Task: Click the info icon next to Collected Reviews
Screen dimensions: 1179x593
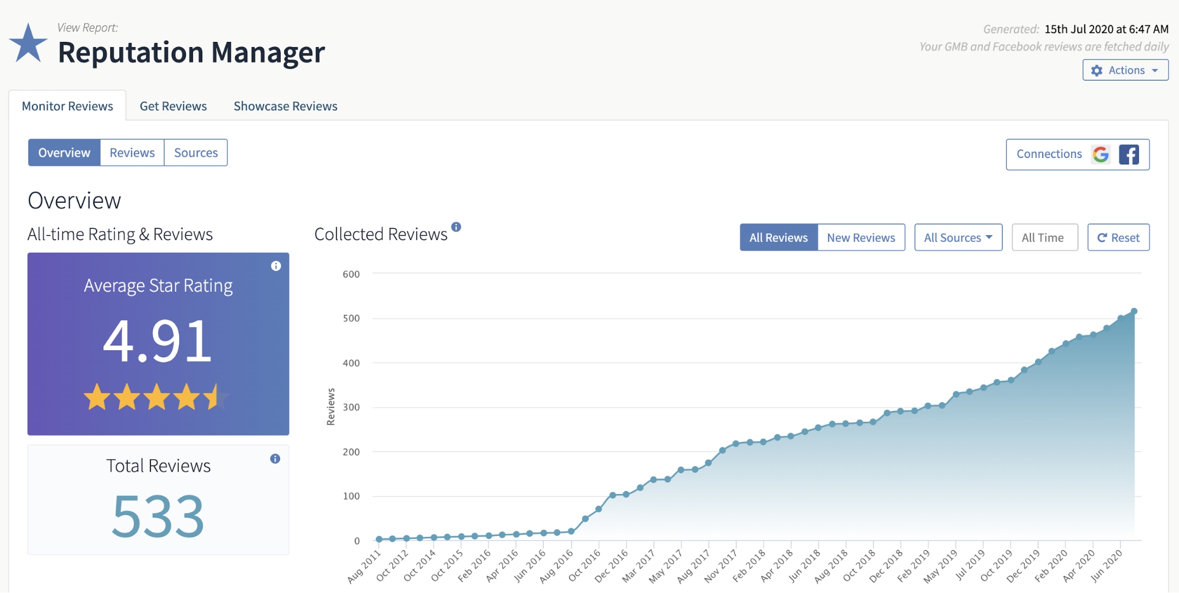Action: click(457, 227)
